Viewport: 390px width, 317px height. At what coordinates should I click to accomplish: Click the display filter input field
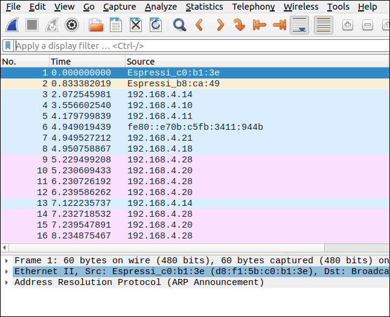202,46
